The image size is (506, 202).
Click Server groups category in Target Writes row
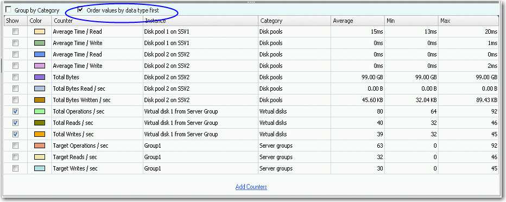coord(276,168)
